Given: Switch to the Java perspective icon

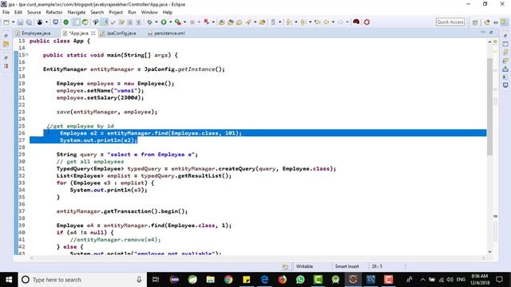Looking at the screenshot, I should pos(487,22).
